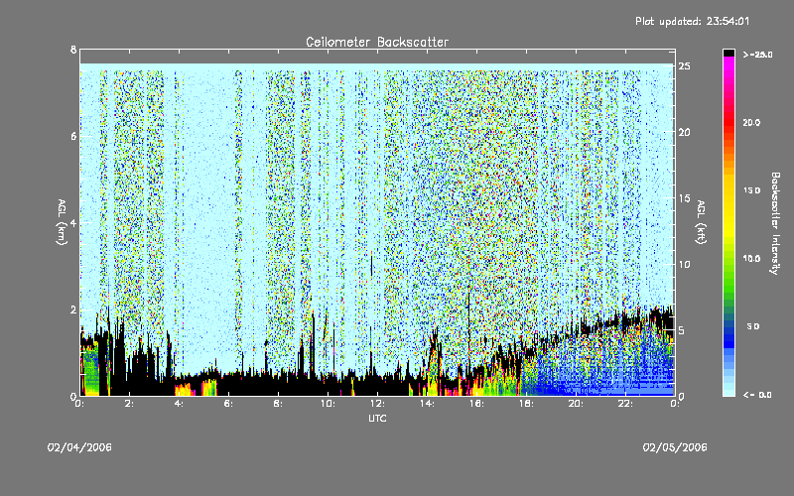Screen dimensions: 794x496
Task: Pick the yellow band beside 15.0
Action: tap(728, 190)
